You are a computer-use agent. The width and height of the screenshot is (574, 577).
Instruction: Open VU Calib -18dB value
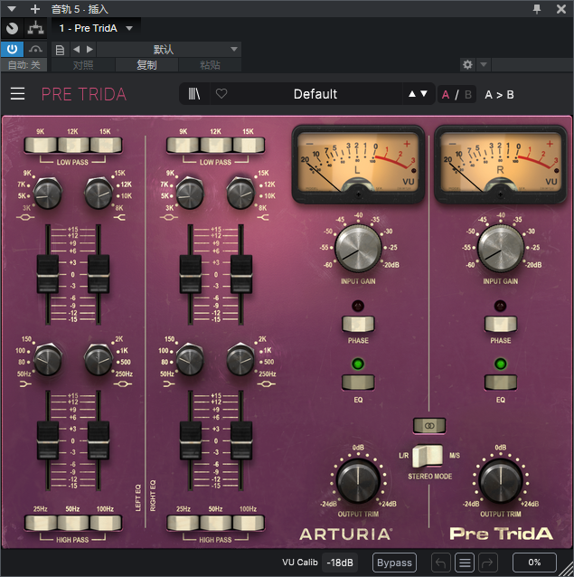[340, 563]
